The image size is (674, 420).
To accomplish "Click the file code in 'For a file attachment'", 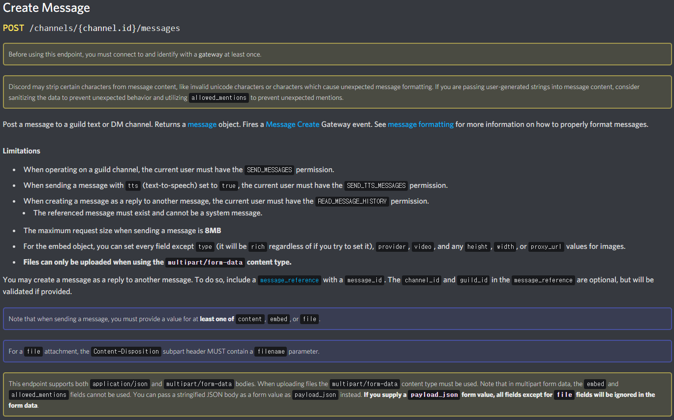I will pyautogui.click(x=33, y=352).
